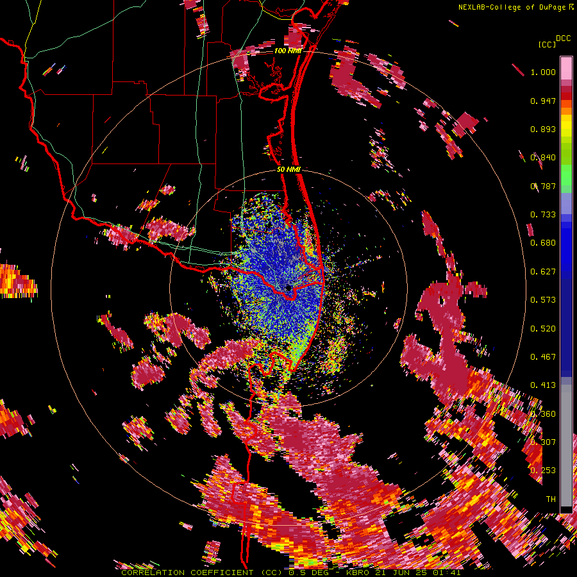Pick the yellow swatch beside 0.893
Image resolution: width=577 pixels, height=577 pixels.
566,126
